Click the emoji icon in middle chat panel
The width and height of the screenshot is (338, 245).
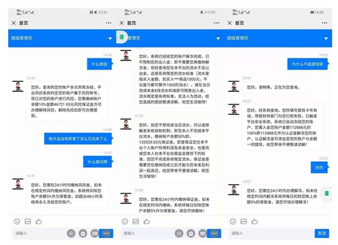click(x=125, y=221)
